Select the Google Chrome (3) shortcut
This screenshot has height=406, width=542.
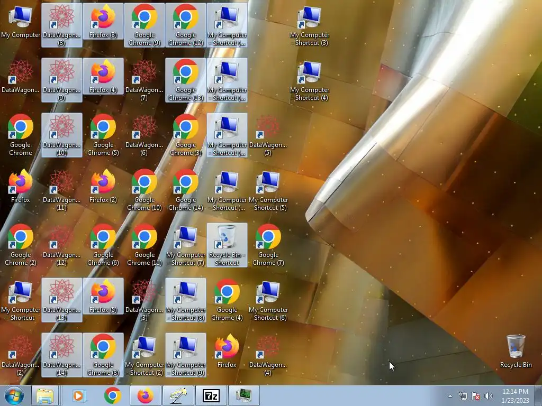(x=186, y=135)
